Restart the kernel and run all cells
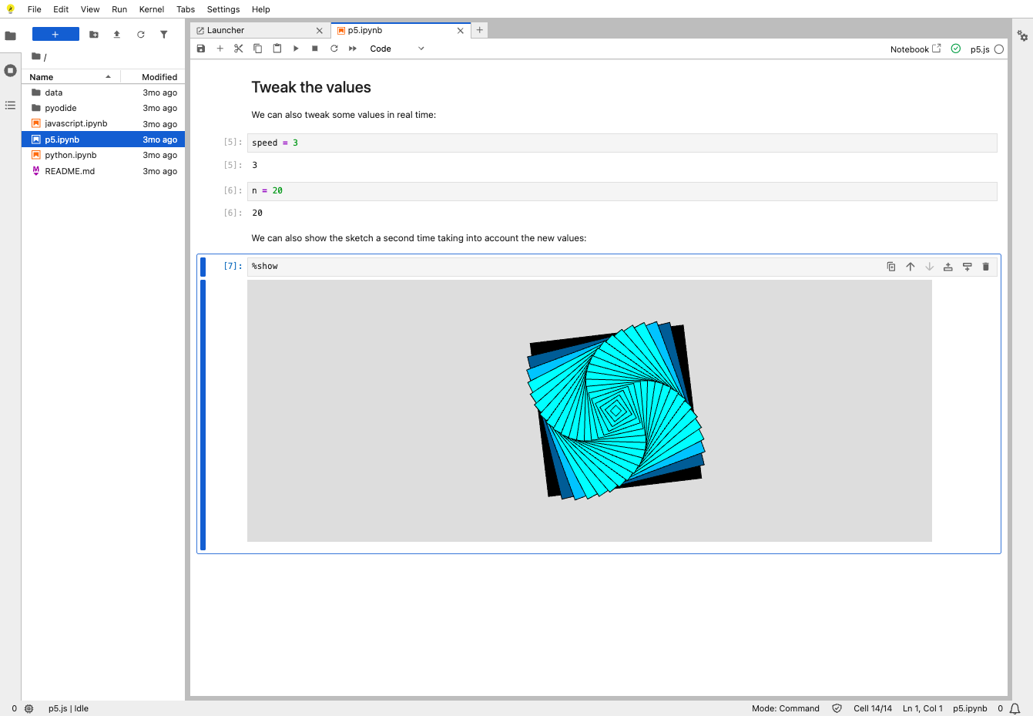 point(353,49)
